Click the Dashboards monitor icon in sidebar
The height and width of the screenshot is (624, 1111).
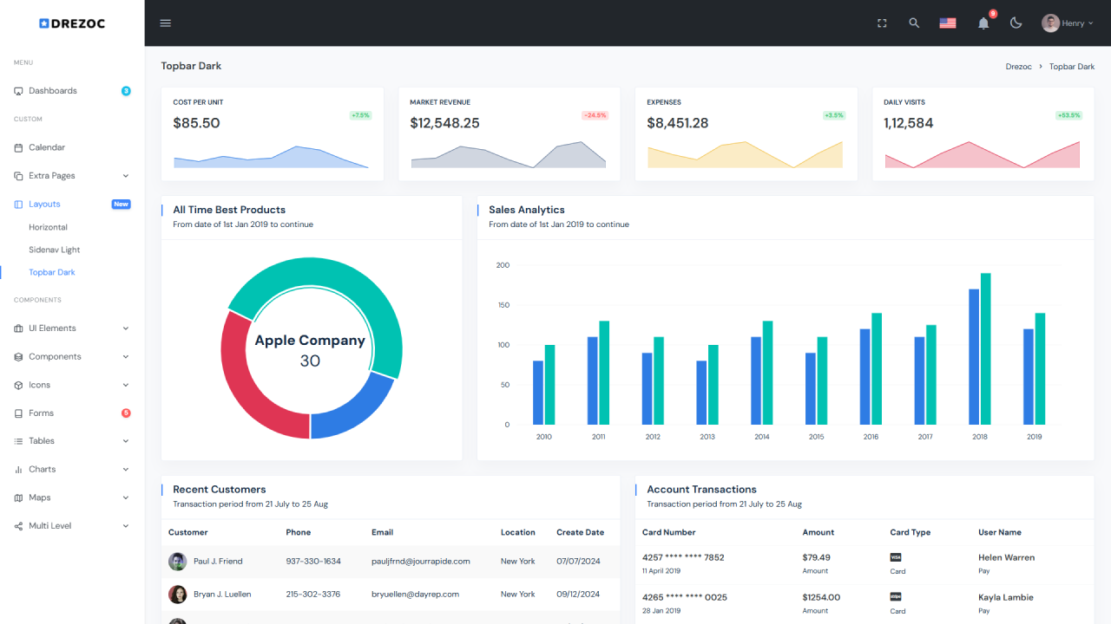19,91
